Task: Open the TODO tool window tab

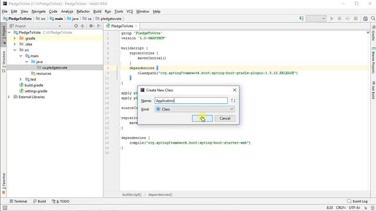Action: [61, 201]
